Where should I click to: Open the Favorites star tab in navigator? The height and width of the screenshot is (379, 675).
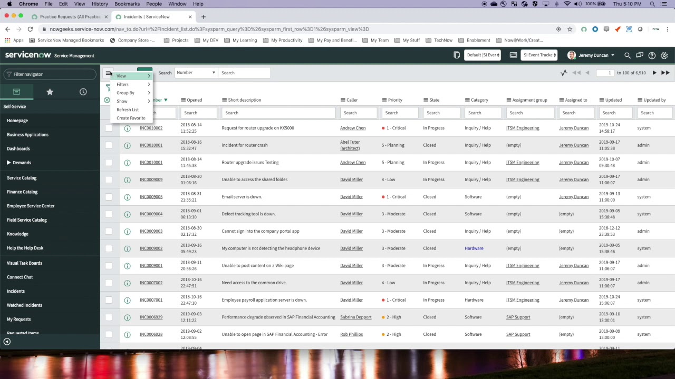(50, 92)
